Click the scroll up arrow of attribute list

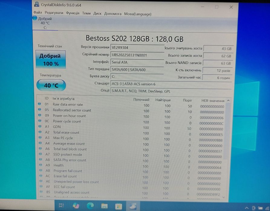click(x=228, y=101)
